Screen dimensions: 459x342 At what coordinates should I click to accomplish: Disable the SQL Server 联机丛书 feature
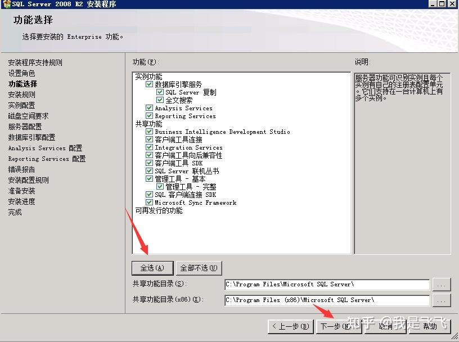(149, 171)
